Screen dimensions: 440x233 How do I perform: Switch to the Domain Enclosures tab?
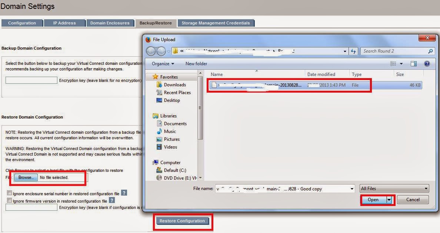[110, 23]
